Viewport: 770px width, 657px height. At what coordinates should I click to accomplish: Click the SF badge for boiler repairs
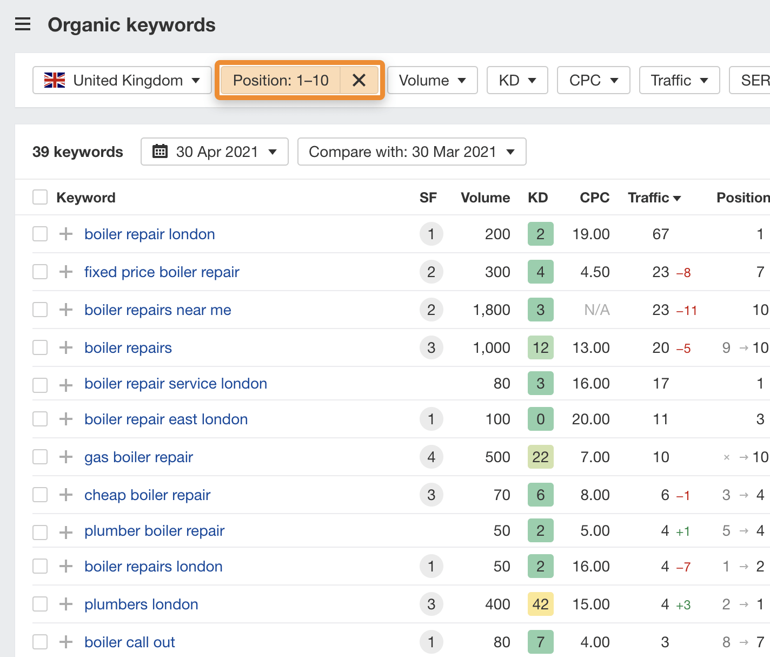(x=431, y=347)
